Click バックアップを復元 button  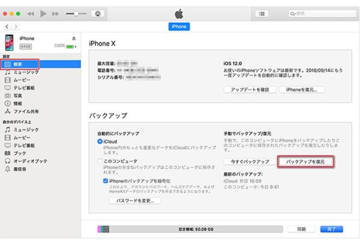tap(305, 162)
